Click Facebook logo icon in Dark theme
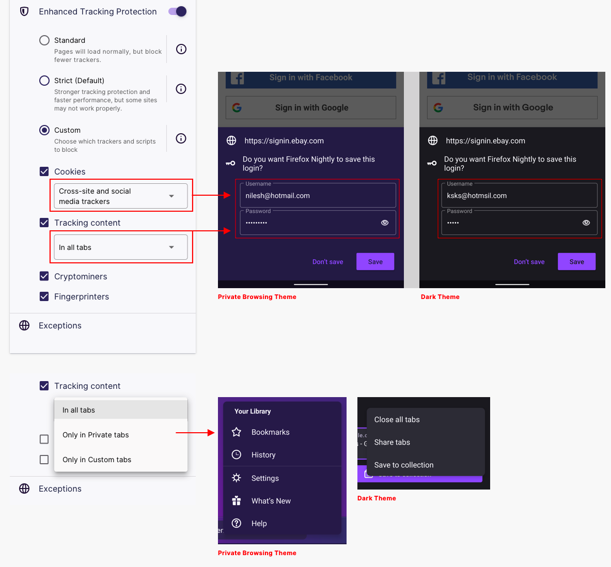This screenshot has width=611, height=567. (x=439, y=78)
